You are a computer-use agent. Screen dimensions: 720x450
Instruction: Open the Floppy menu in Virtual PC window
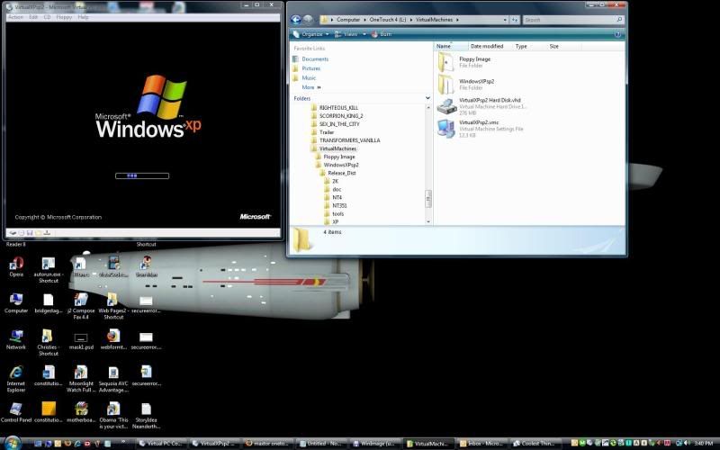tap(64, 17)
